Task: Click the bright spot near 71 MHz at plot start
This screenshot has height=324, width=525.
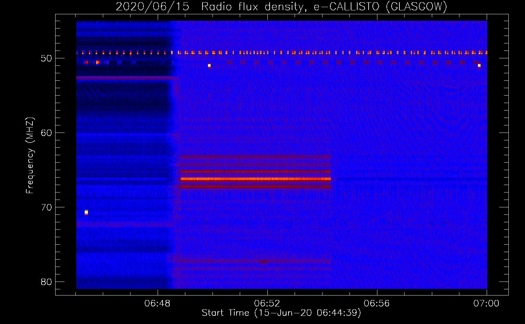Action: 86,212
